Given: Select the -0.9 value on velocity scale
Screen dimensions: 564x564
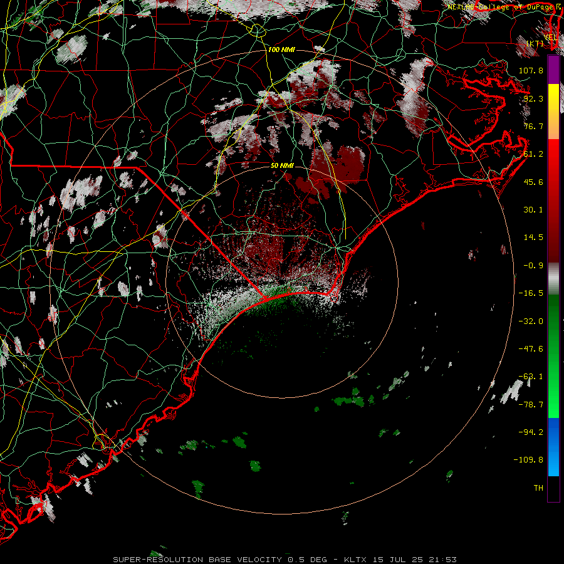Looking at the screenshot, I should click(x=533, y=266).
